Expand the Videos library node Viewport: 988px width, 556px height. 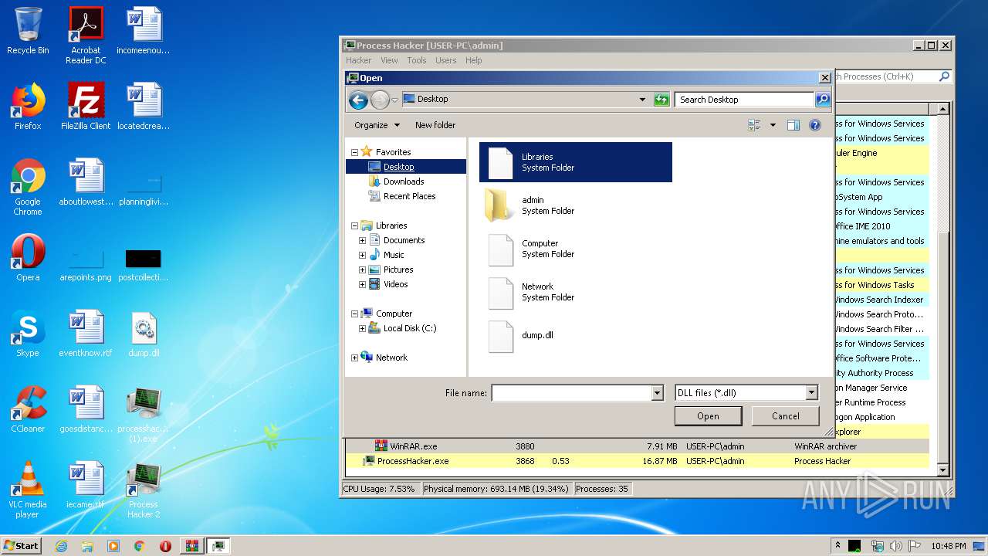362,284
